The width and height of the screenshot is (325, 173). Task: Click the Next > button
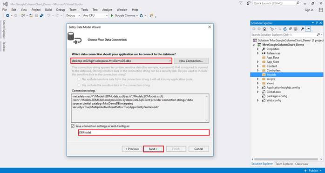[x=153, y=149]
